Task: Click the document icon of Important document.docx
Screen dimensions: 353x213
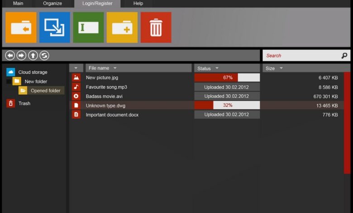Action: 76,115
